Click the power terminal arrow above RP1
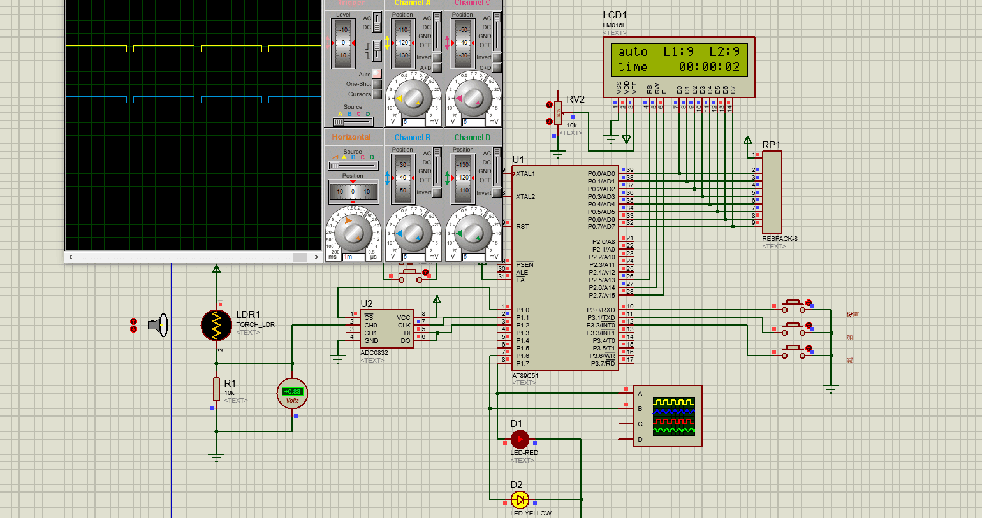 [748, 140]
